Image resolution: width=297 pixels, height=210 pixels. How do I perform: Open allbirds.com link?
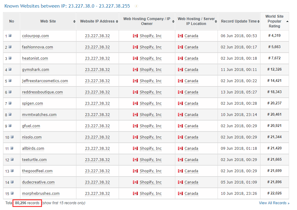click(33, 149)
